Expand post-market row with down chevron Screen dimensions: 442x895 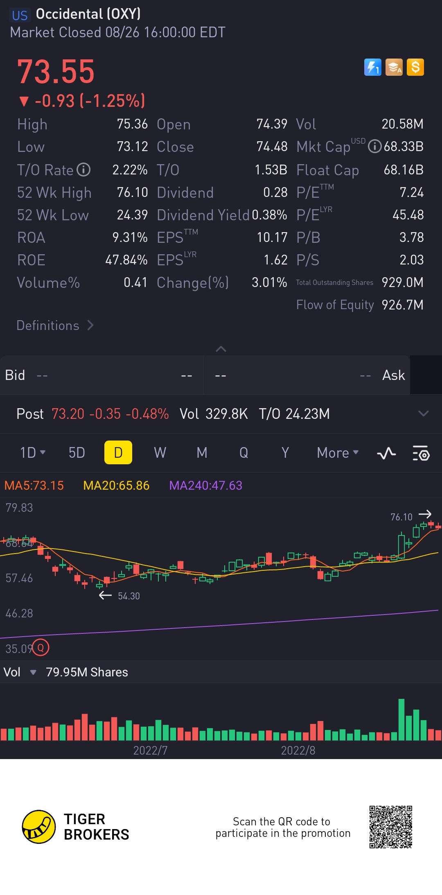click(x=424, y=414)
